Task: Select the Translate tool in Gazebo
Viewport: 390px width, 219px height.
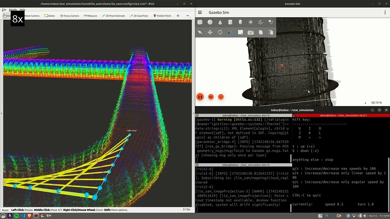Action: coord(210,32)
